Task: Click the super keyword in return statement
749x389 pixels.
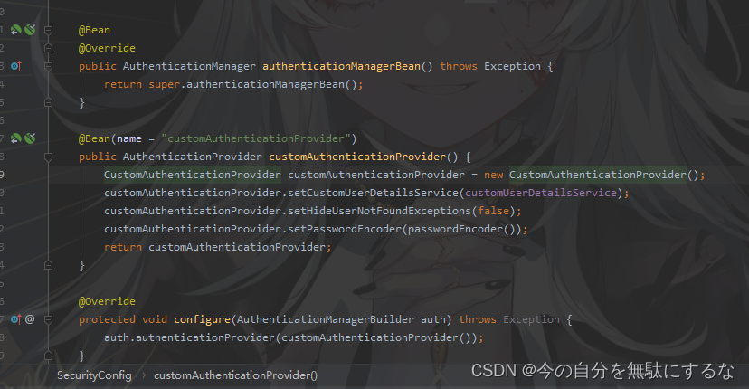Action: (164, 84)
